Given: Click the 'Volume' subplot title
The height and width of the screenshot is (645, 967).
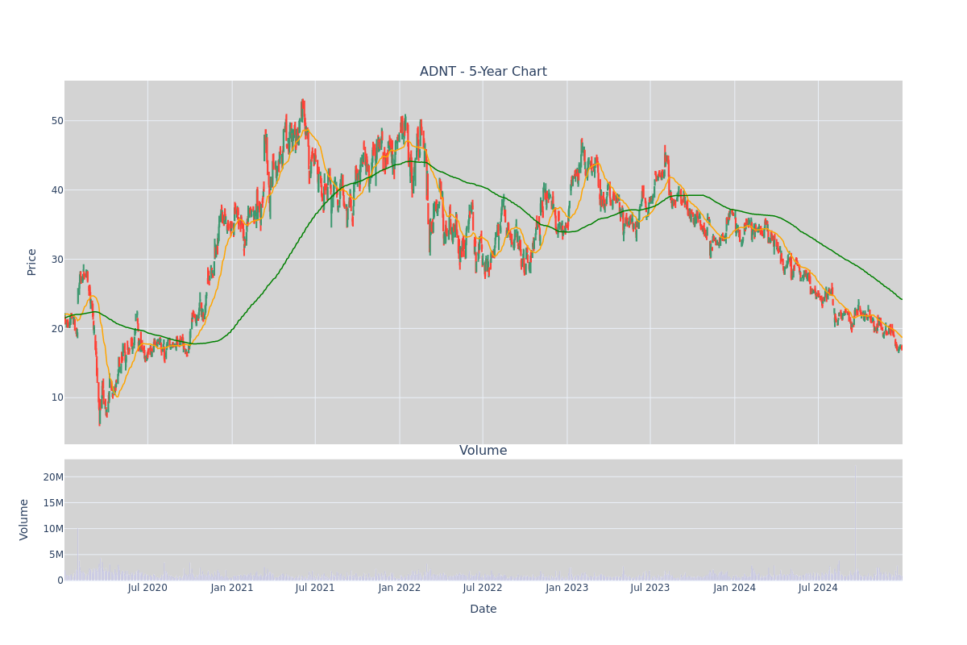Looking at the screenshot, I should 483,451.
